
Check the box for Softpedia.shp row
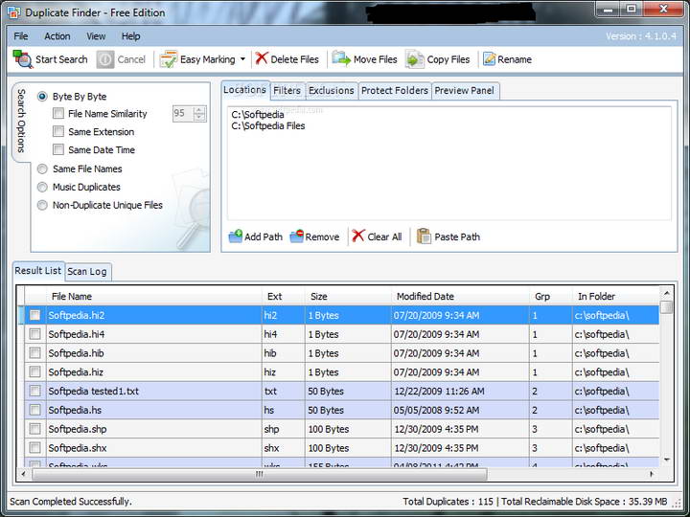34,429
